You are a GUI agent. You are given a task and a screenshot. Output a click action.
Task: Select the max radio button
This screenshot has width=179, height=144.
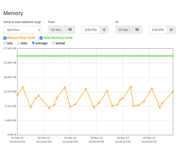19,43
